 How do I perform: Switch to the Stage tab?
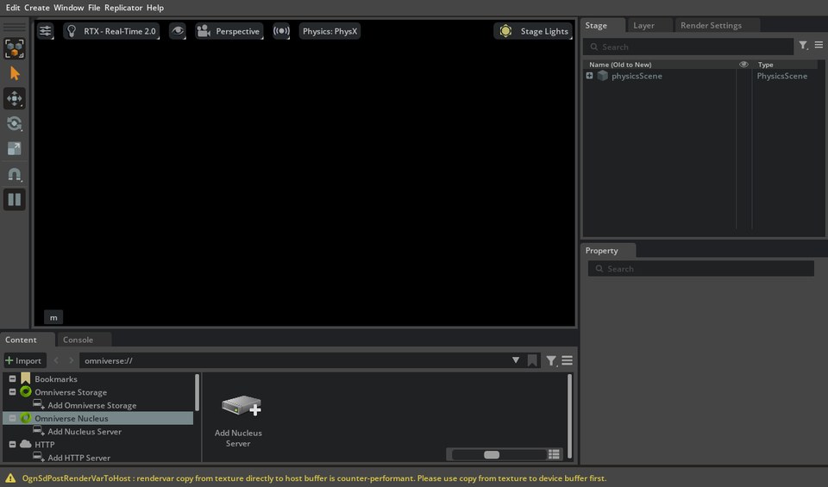point(603,25)
